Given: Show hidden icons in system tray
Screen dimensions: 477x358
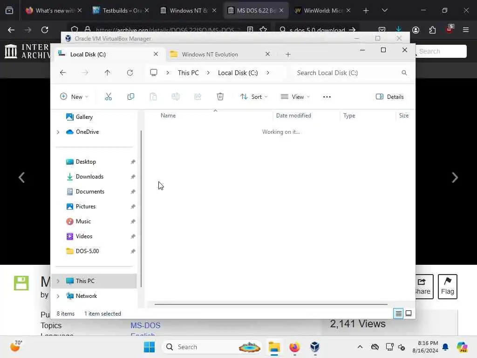Looking at the screenshot, I should tap(360, 347).
